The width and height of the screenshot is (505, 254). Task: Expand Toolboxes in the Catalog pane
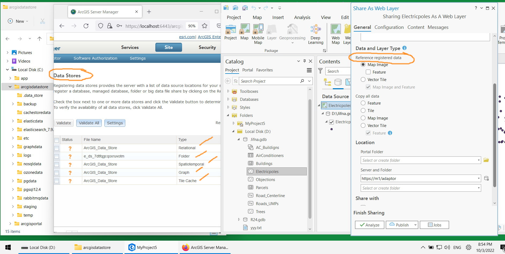228,91
